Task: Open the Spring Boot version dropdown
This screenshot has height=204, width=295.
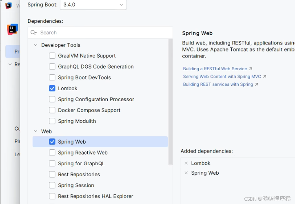Action: 93,4
